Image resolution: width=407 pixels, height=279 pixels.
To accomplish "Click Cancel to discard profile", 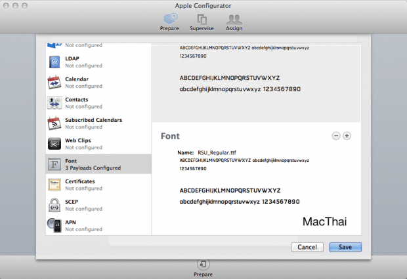I will point(307,247).
